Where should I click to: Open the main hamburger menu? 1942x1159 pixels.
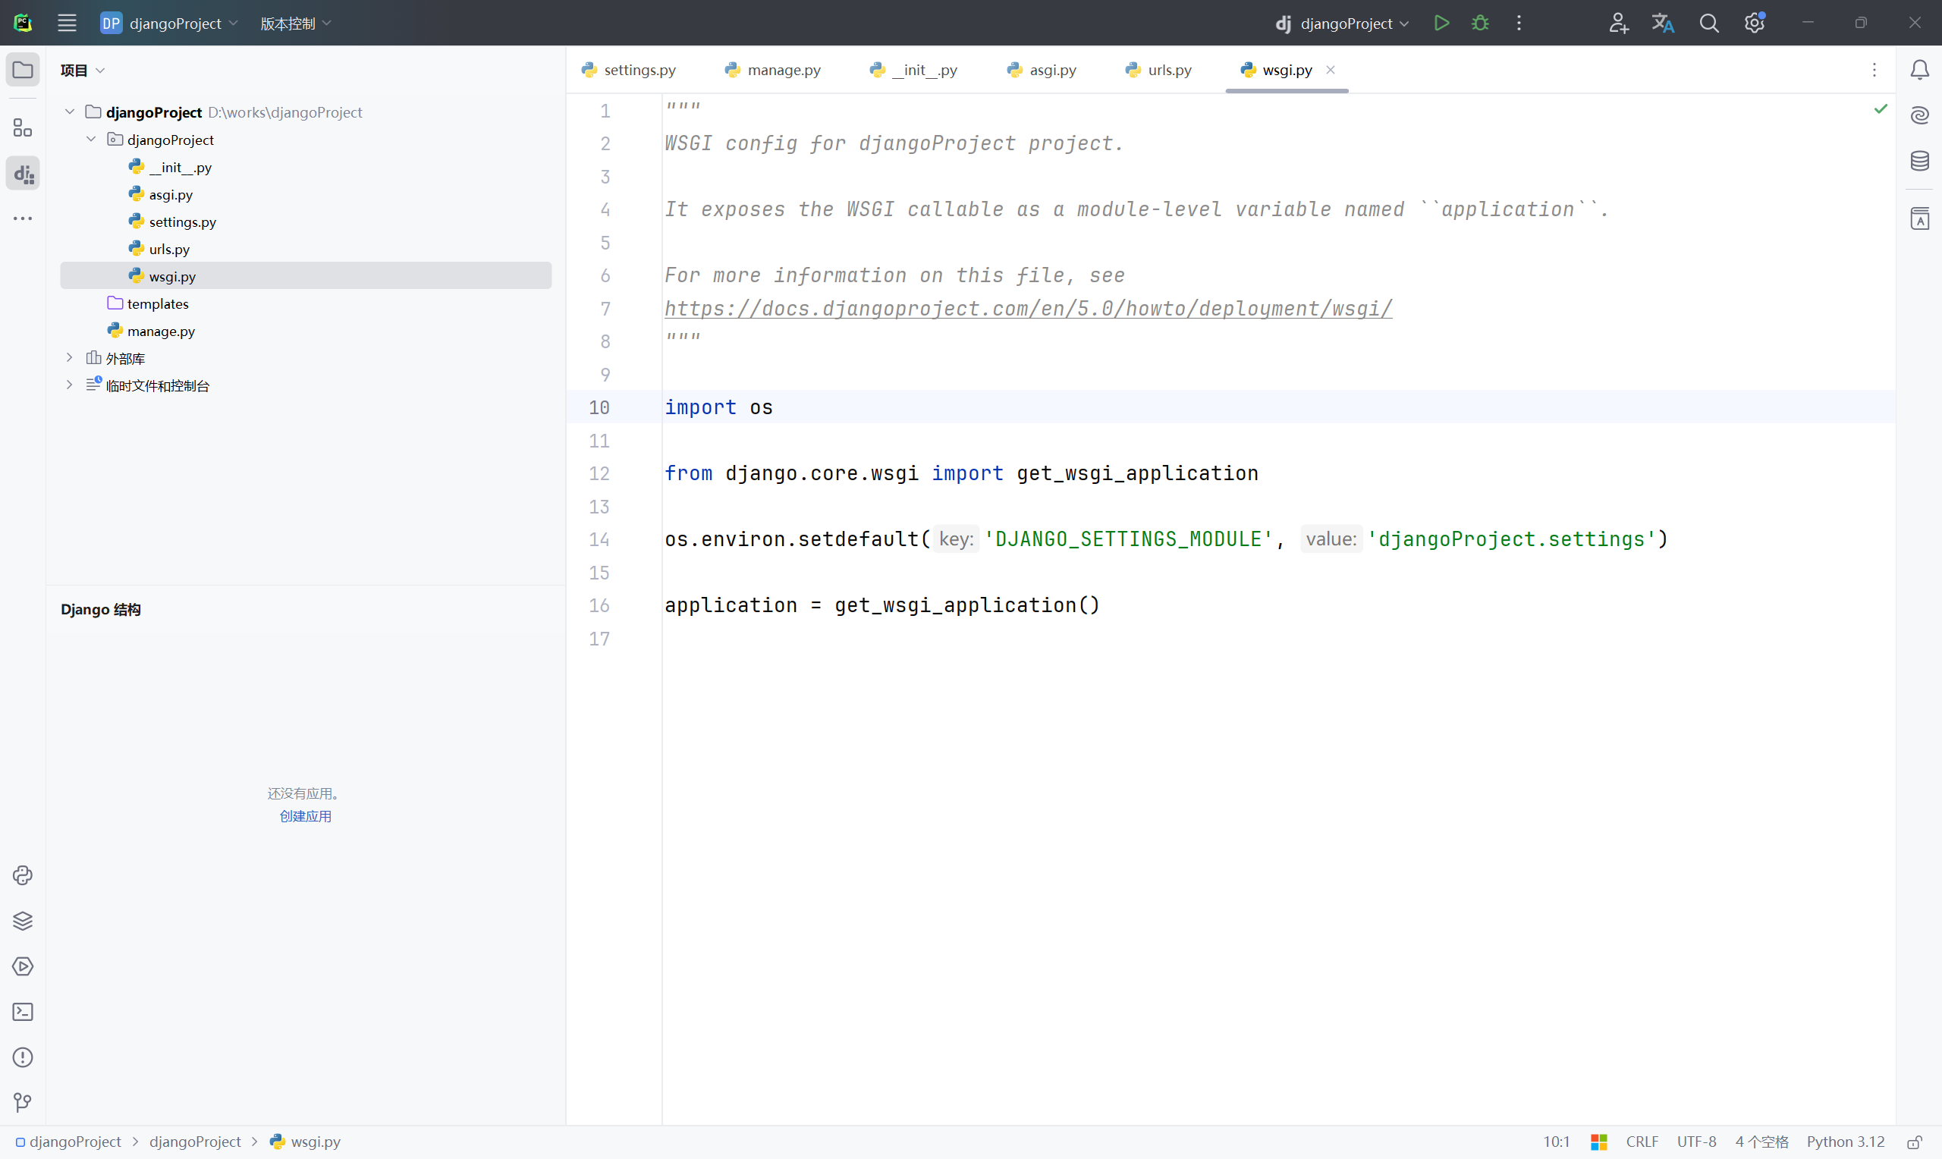coord(68,23)
